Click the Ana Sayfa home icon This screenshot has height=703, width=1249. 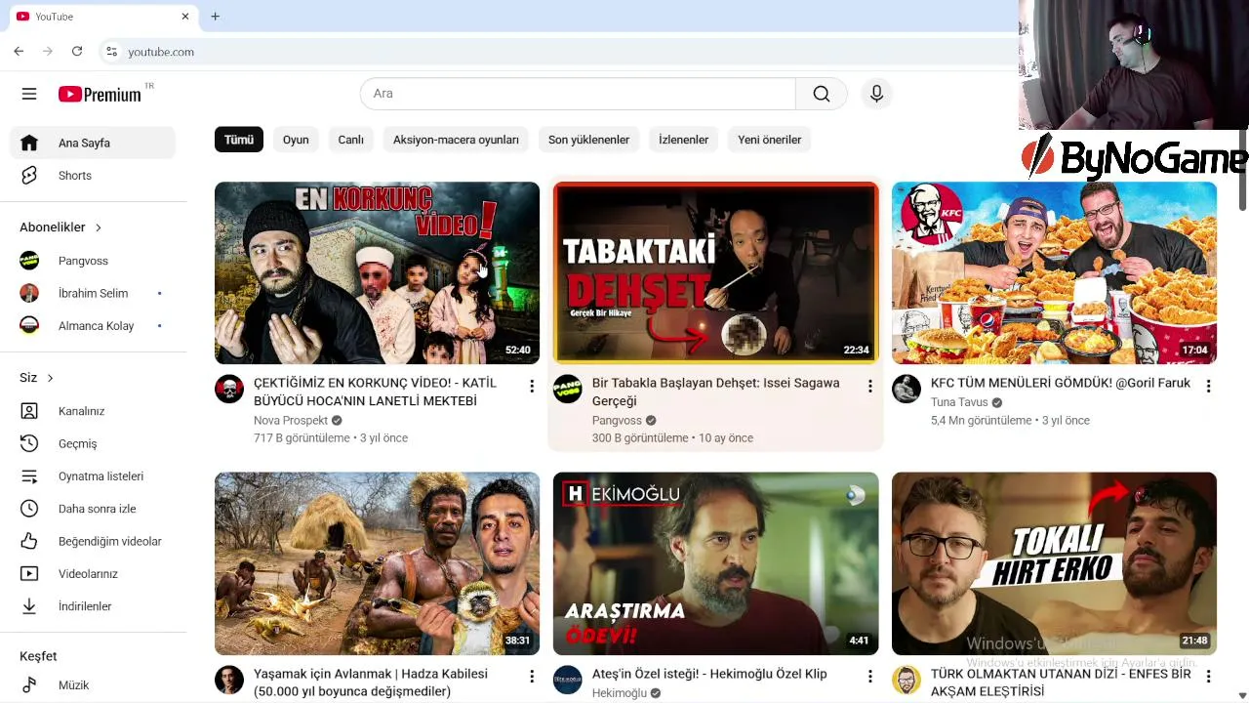pyautogui.click(x=29, y=143)
